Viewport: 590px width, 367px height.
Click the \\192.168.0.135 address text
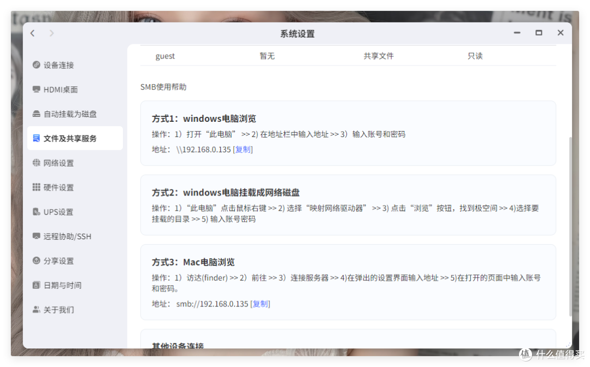[x=203, y=150]
